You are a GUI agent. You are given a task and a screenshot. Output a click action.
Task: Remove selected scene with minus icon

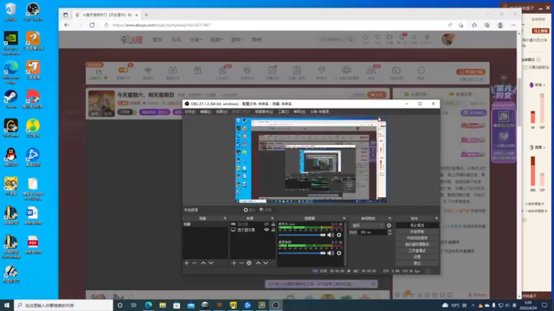pos(195,263)
